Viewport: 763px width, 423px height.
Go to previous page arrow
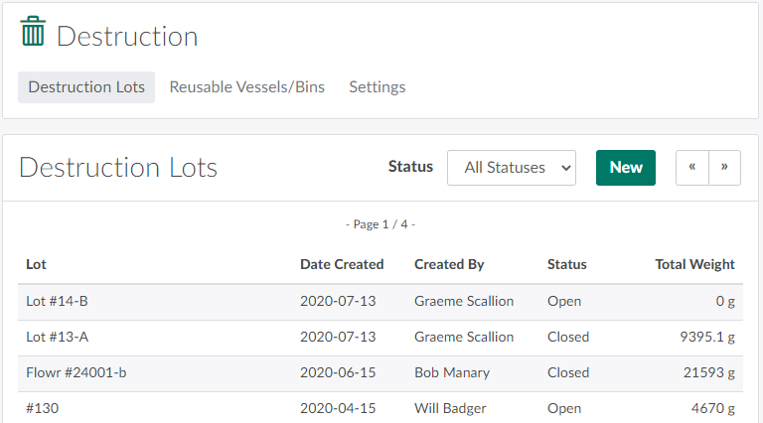692,168
